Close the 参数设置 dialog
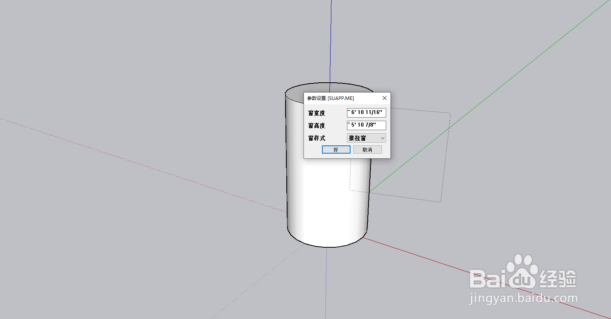Viewport: 611px width, 319px height. [x=385, y=98]
